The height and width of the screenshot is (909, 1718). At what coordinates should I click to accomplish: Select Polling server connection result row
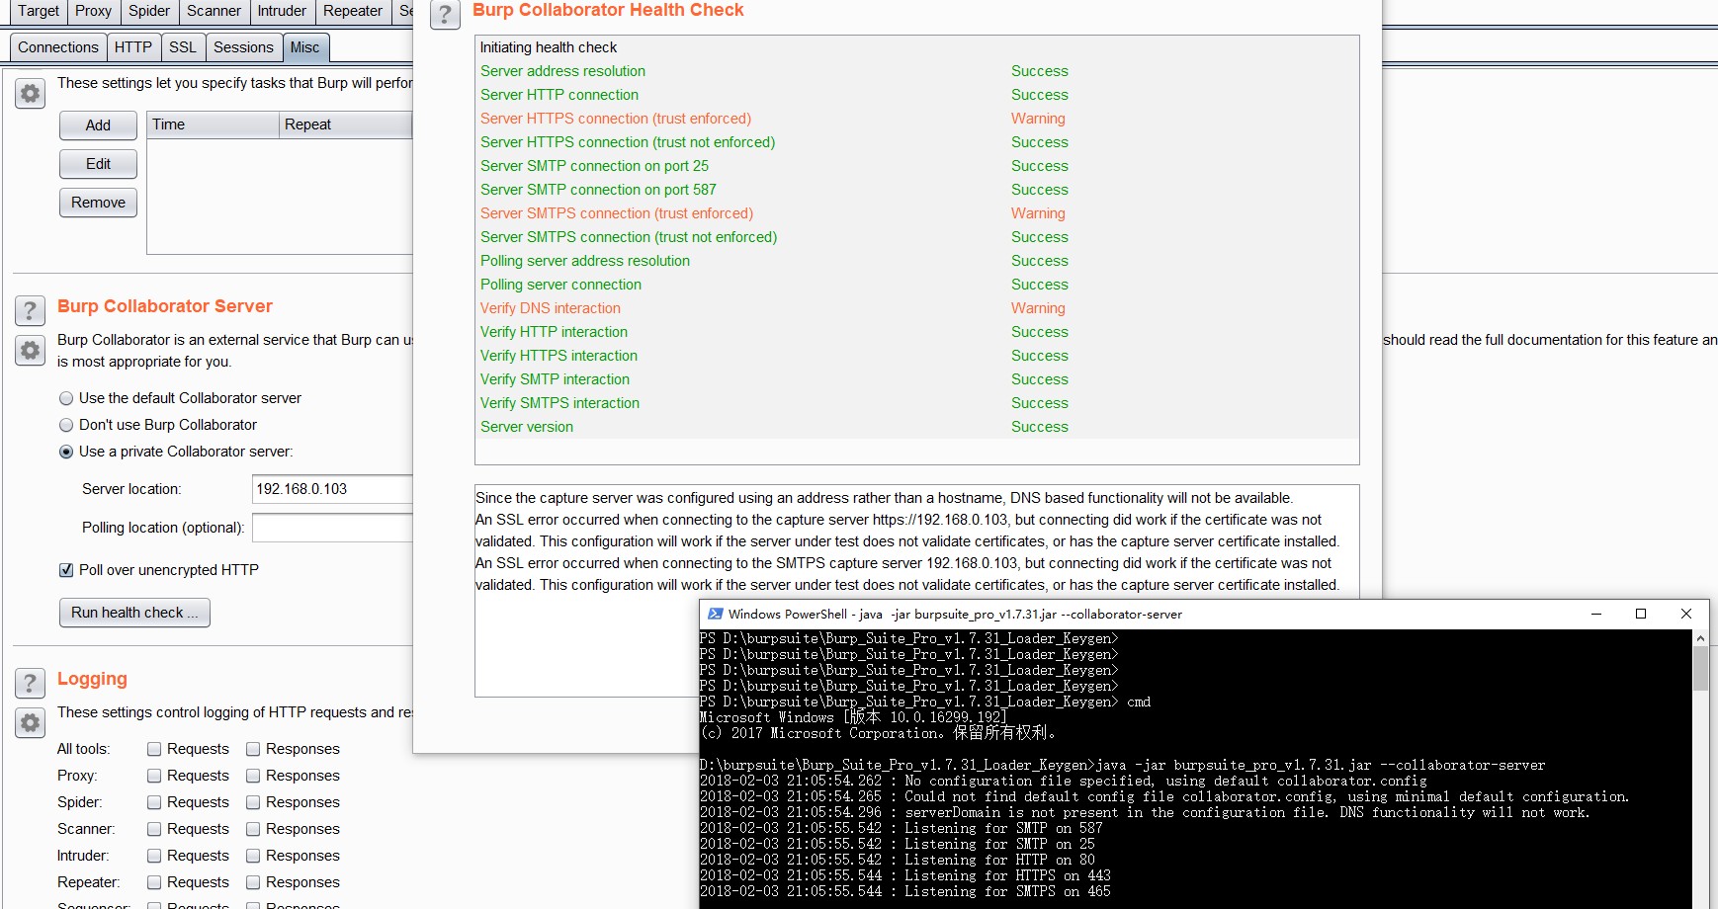click(917, 285)
